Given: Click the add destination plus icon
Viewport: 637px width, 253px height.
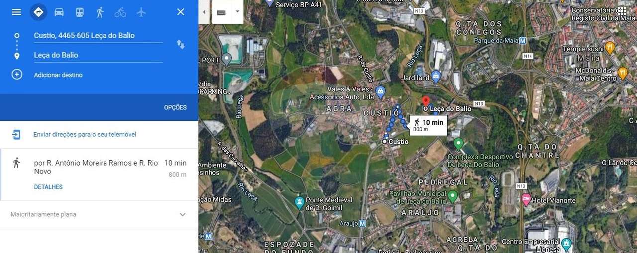Looking at the screenshot, I should tap(17, 75).
